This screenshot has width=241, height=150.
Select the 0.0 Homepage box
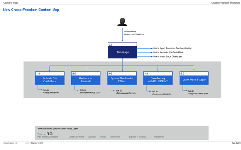(x=123, y=50)
